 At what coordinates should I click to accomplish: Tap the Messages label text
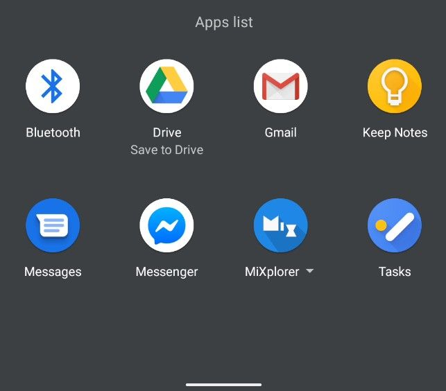tap(53, 272)
